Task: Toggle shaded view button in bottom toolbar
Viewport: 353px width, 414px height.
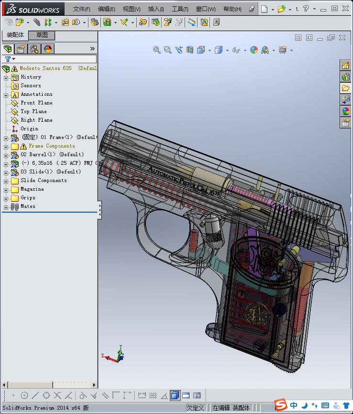Action: 175,395
